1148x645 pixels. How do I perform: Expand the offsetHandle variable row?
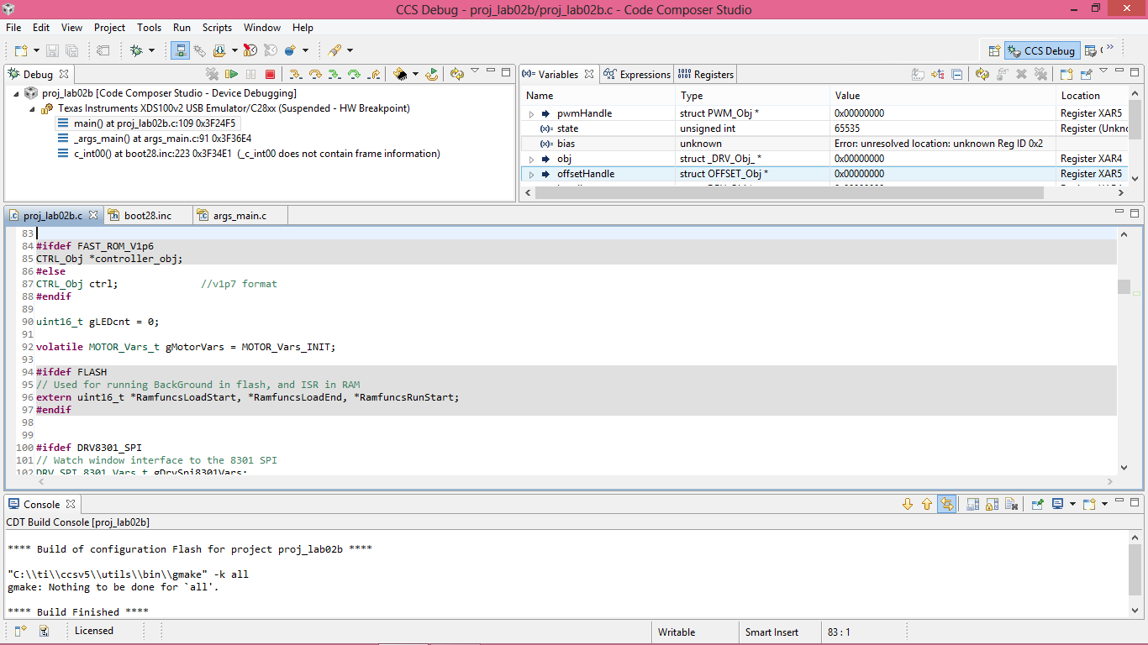(x=531, y=174)
